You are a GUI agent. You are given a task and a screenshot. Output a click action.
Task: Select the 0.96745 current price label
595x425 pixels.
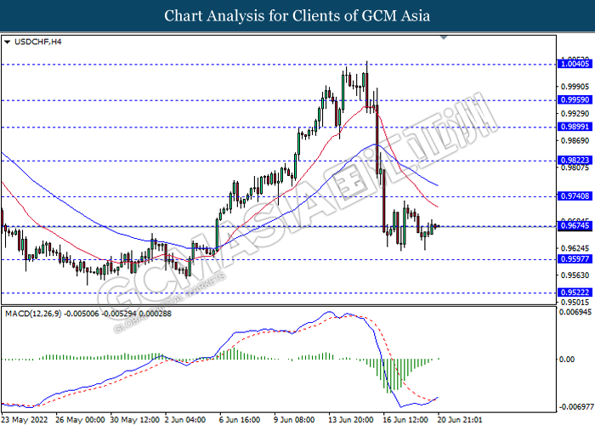[x=575, y=226]
